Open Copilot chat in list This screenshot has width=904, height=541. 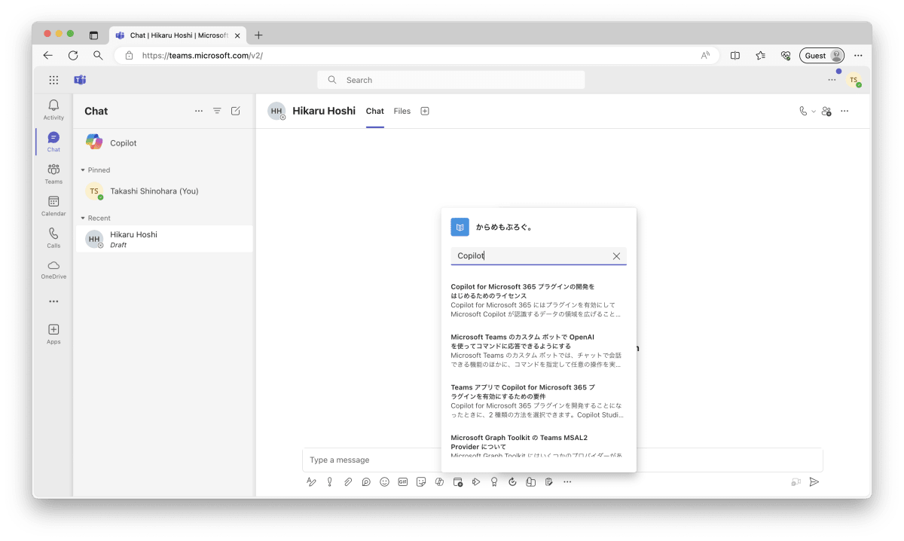[164, 142]
